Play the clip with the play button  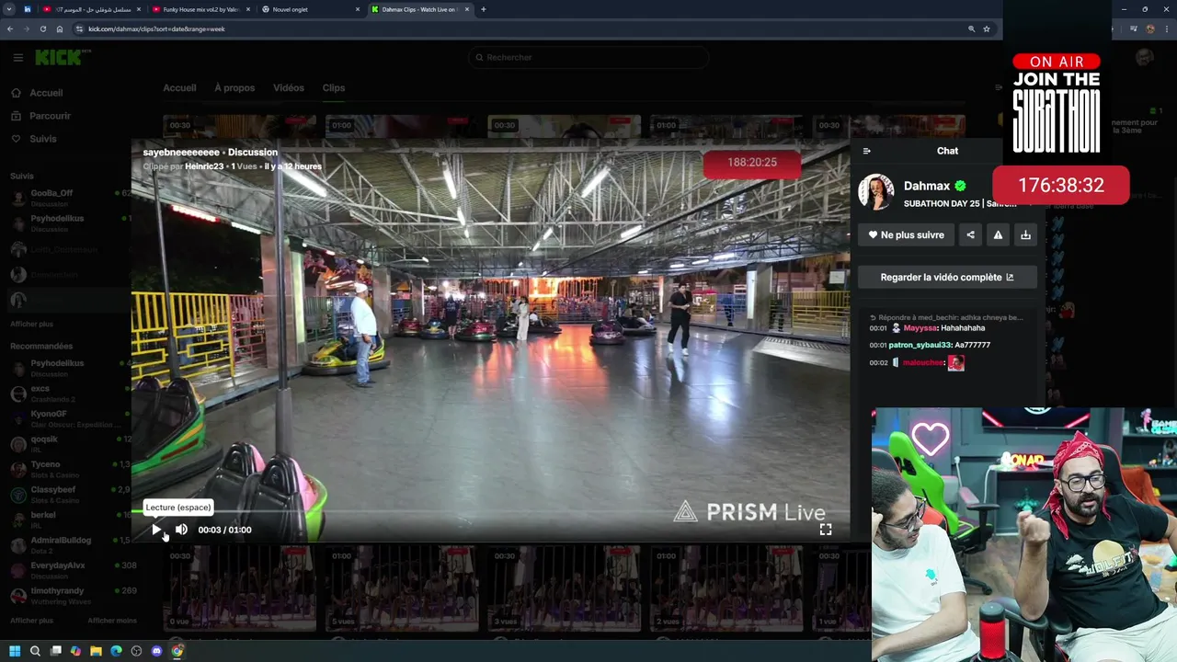tap(156, 530)
